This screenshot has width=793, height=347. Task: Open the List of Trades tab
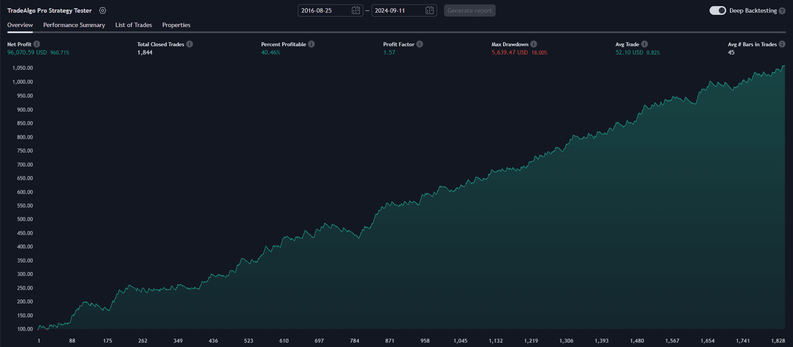(x=134, y=25)
